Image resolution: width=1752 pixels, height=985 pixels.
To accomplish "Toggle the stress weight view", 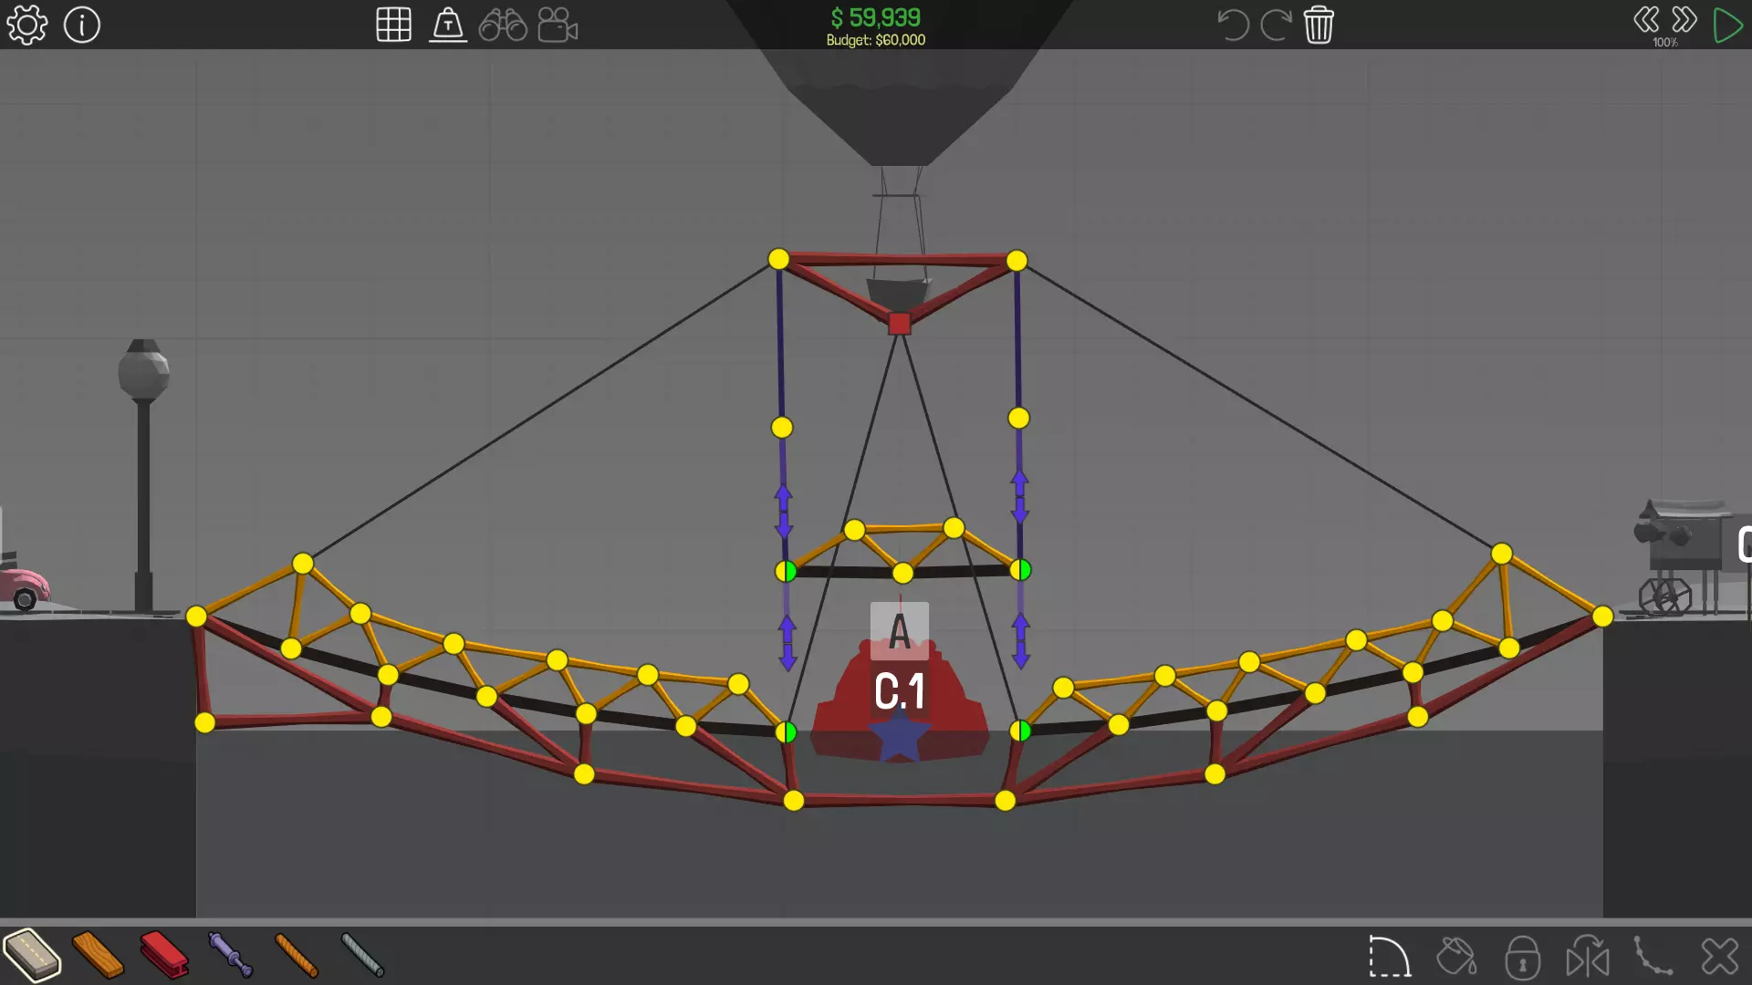I will tap(448, 25).
